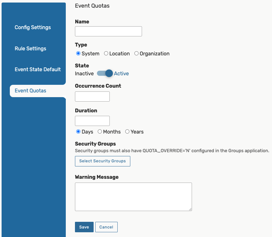The height and width of the screenshot is (237, 272).
Task: Set the duration unit to Months
Action: [100, 132]
